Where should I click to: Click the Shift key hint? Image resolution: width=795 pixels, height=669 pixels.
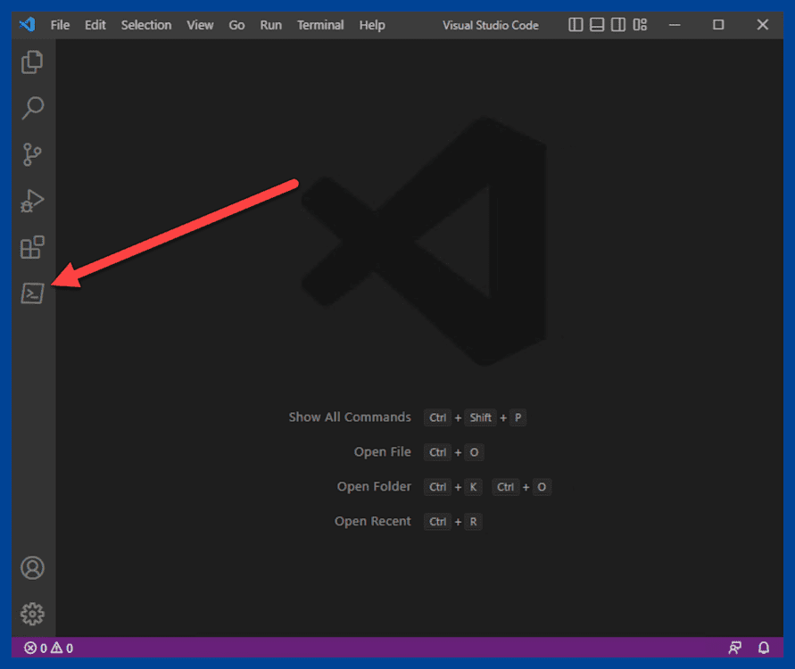480,417
